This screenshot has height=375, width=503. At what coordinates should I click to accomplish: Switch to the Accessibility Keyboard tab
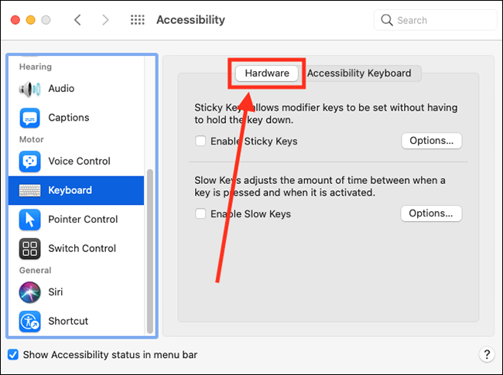point(359,73)
